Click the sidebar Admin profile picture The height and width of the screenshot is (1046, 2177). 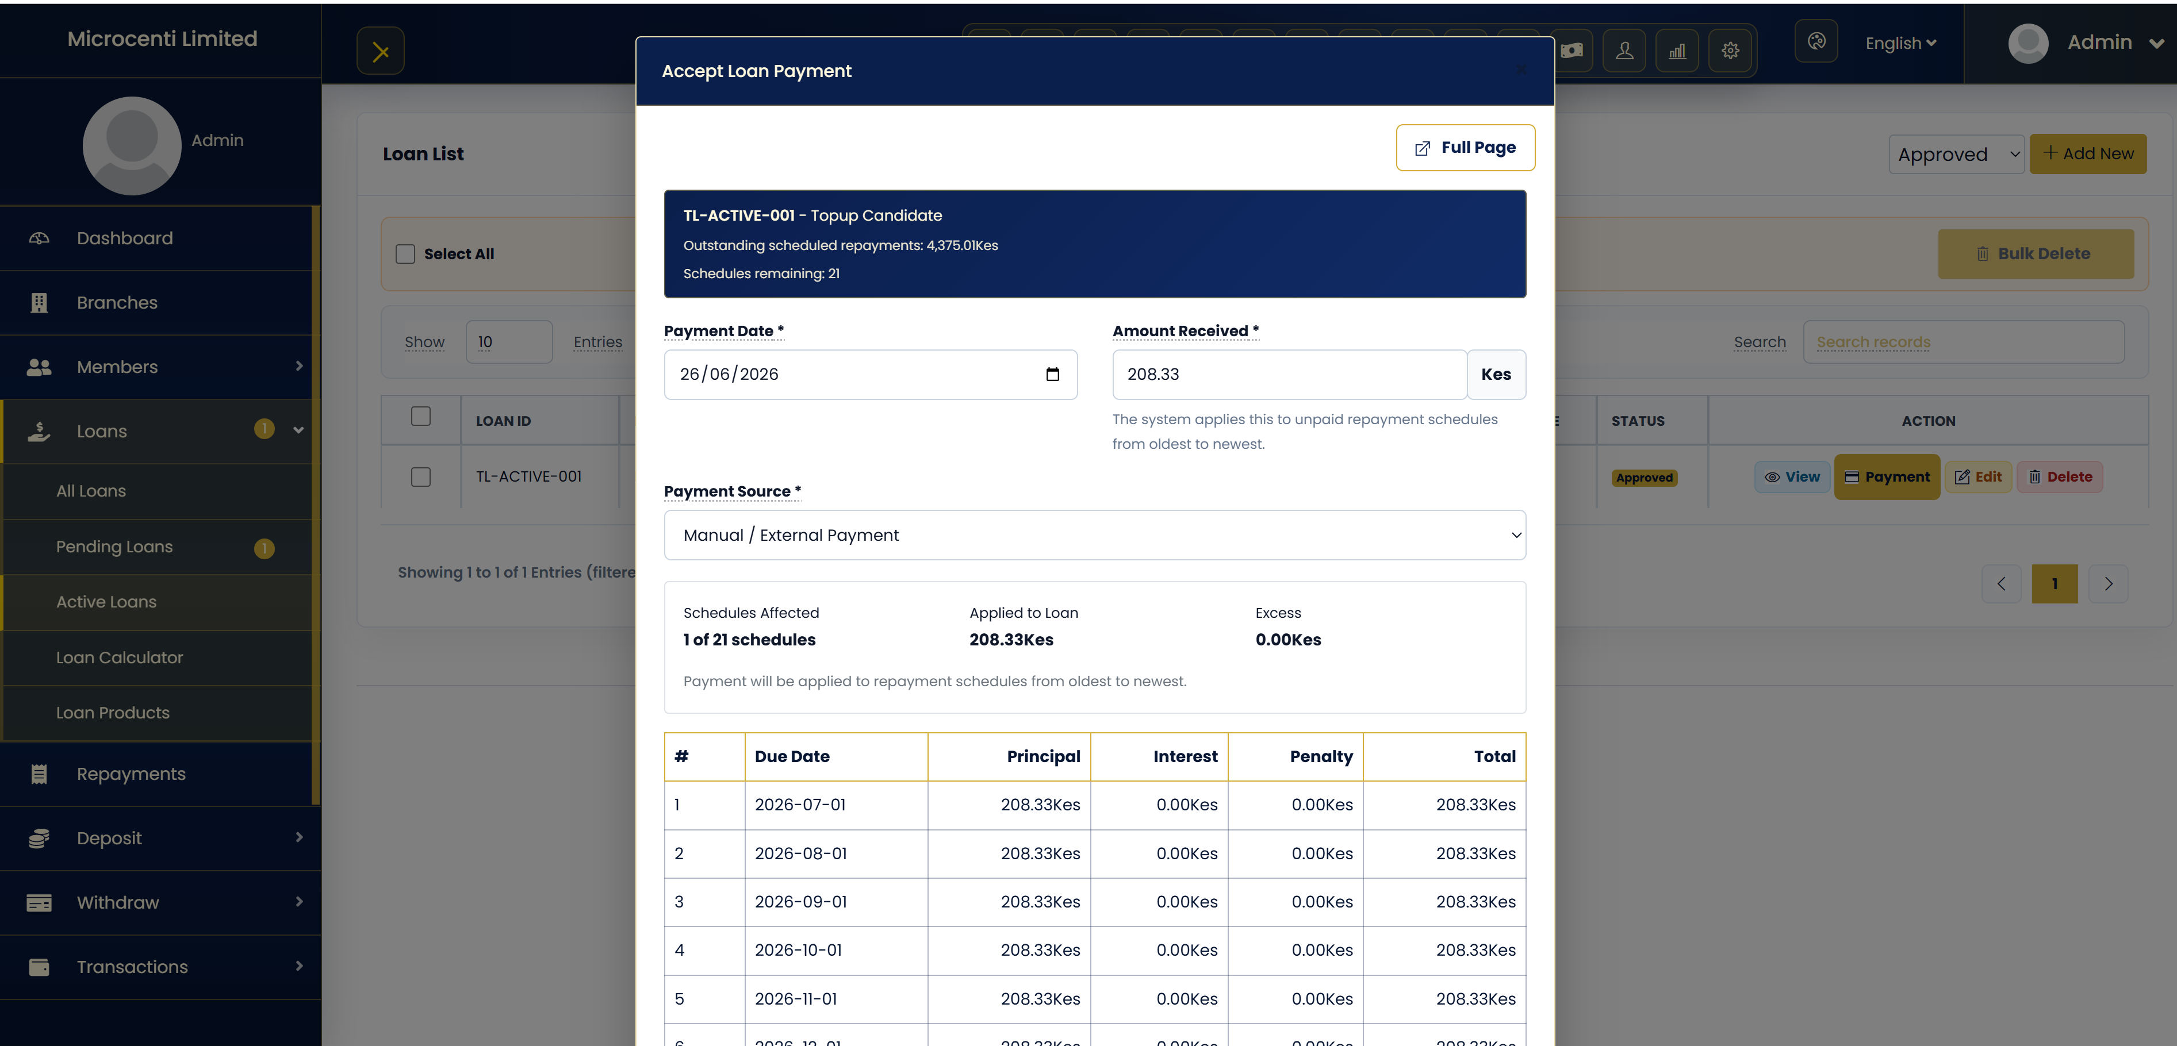click(x=132, y=145)
